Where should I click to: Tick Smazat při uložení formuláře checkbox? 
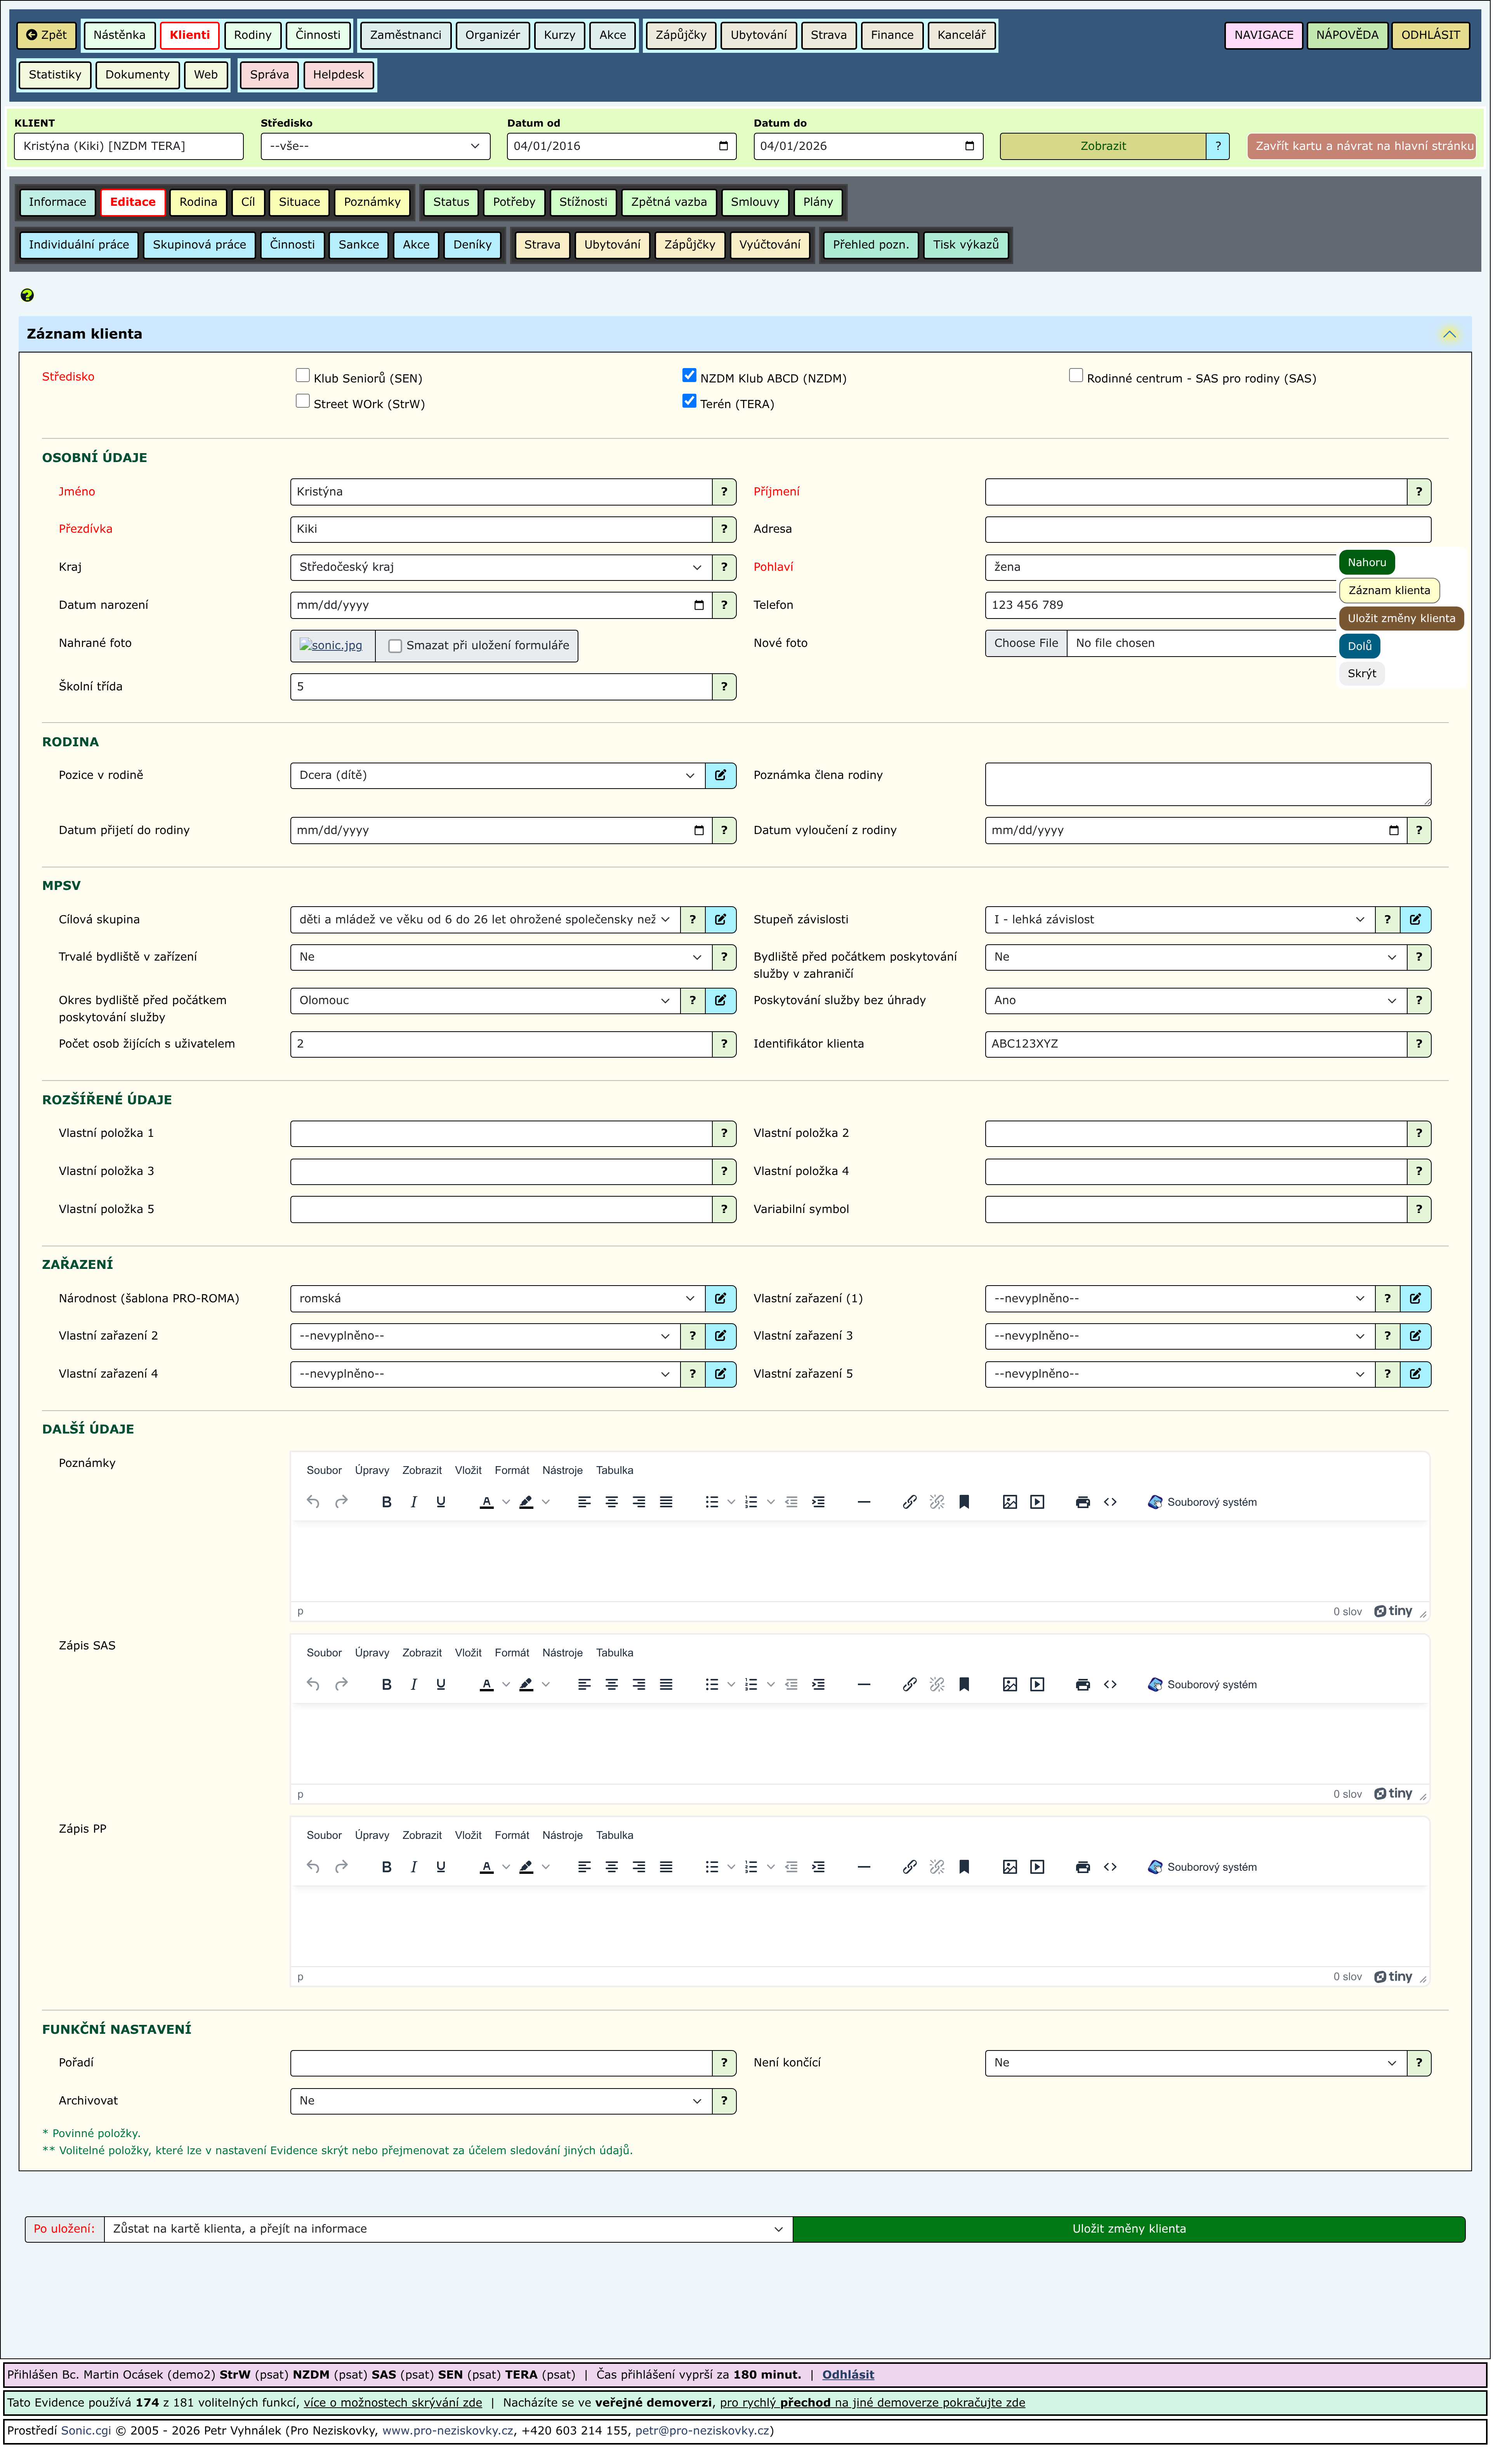pos(395,647)
